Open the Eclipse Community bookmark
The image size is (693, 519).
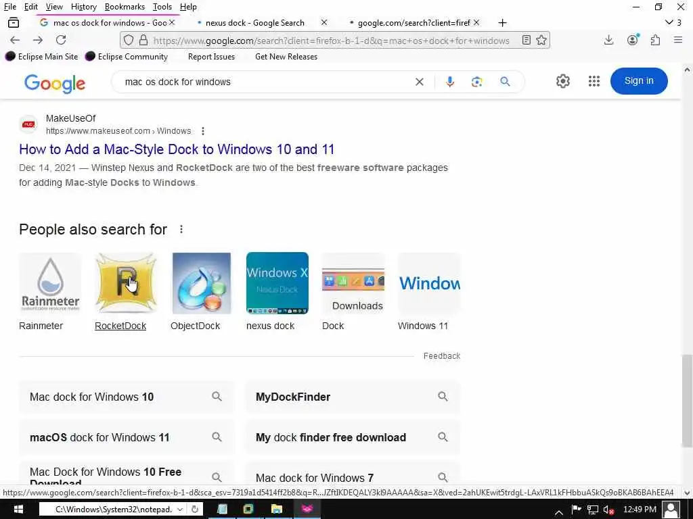[127, 57]
